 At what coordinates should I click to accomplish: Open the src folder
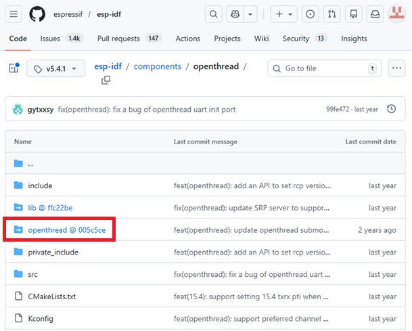point(32,274)
